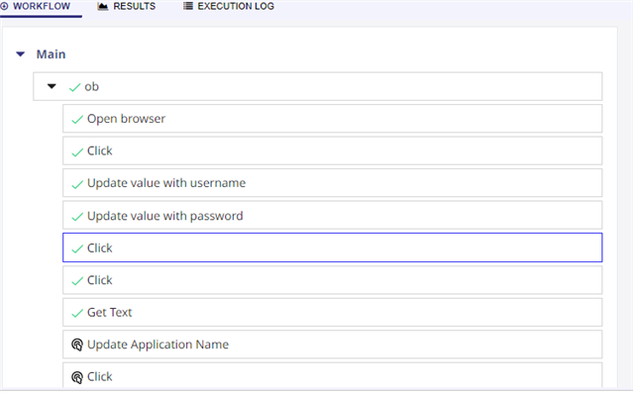This screenshot has width=633, height=395.
Task: Select the Update value with password step
Action: (x=332, y=216)
